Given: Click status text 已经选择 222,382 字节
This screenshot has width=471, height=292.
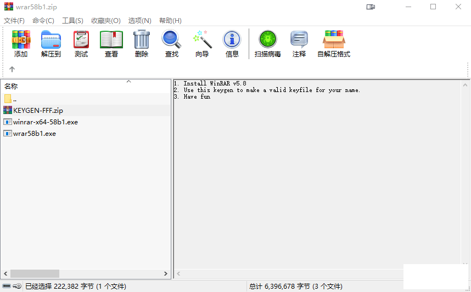Looking at the screenshot, I should [x=76, y=287].
